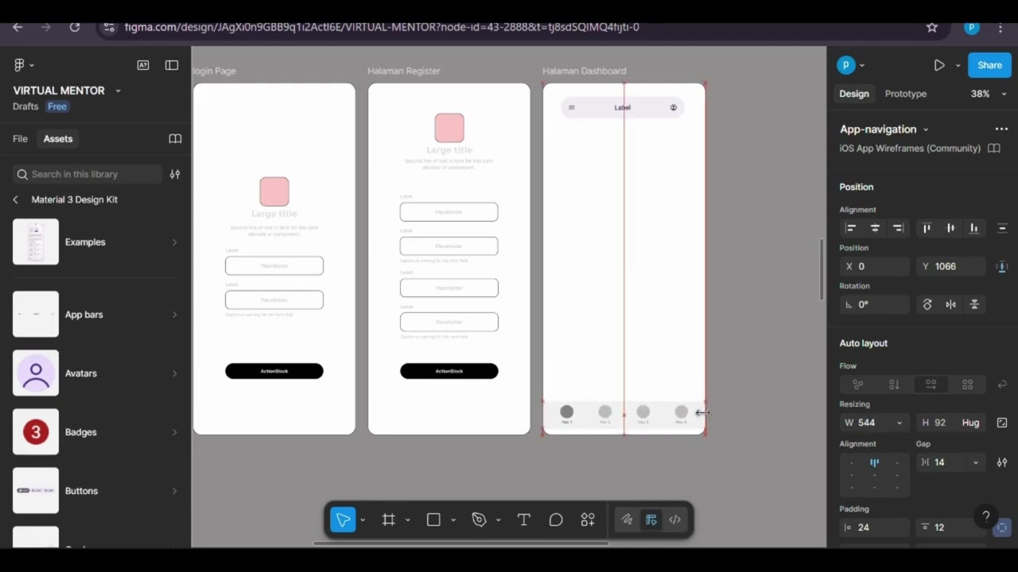
Task: Open App-navigation component dropdown
Action: click(x=925, y=129)
